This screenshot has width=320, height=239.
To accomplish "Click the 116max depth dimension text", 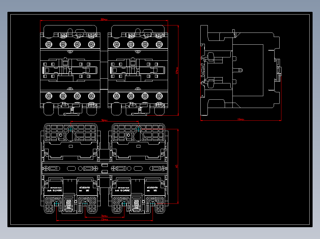I will [x=241, y=119].
